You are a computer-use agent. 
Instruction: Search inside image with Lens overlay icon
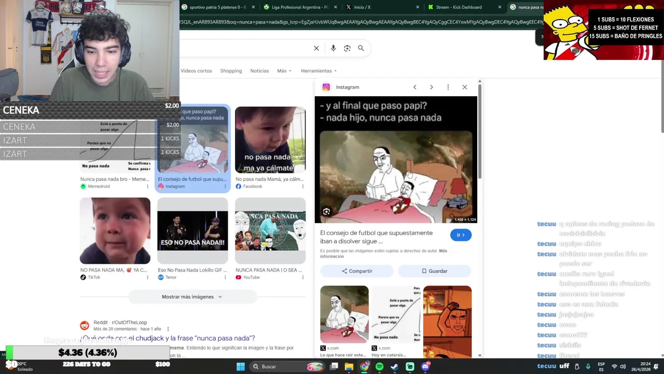[x=326, y=211]
